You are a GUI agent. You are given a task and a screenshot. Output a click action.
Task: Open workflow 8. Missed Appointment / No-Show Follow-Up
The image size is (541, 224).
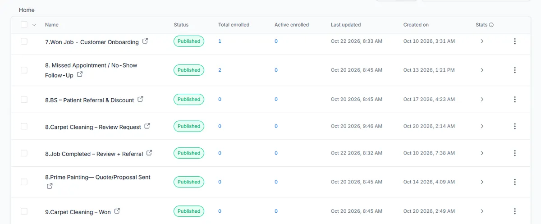pyautogui.click(x=91, y=70)
